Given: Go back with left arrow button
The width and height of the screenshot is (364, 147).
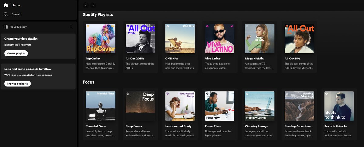Looking at the screenshot, I should 86,5.
